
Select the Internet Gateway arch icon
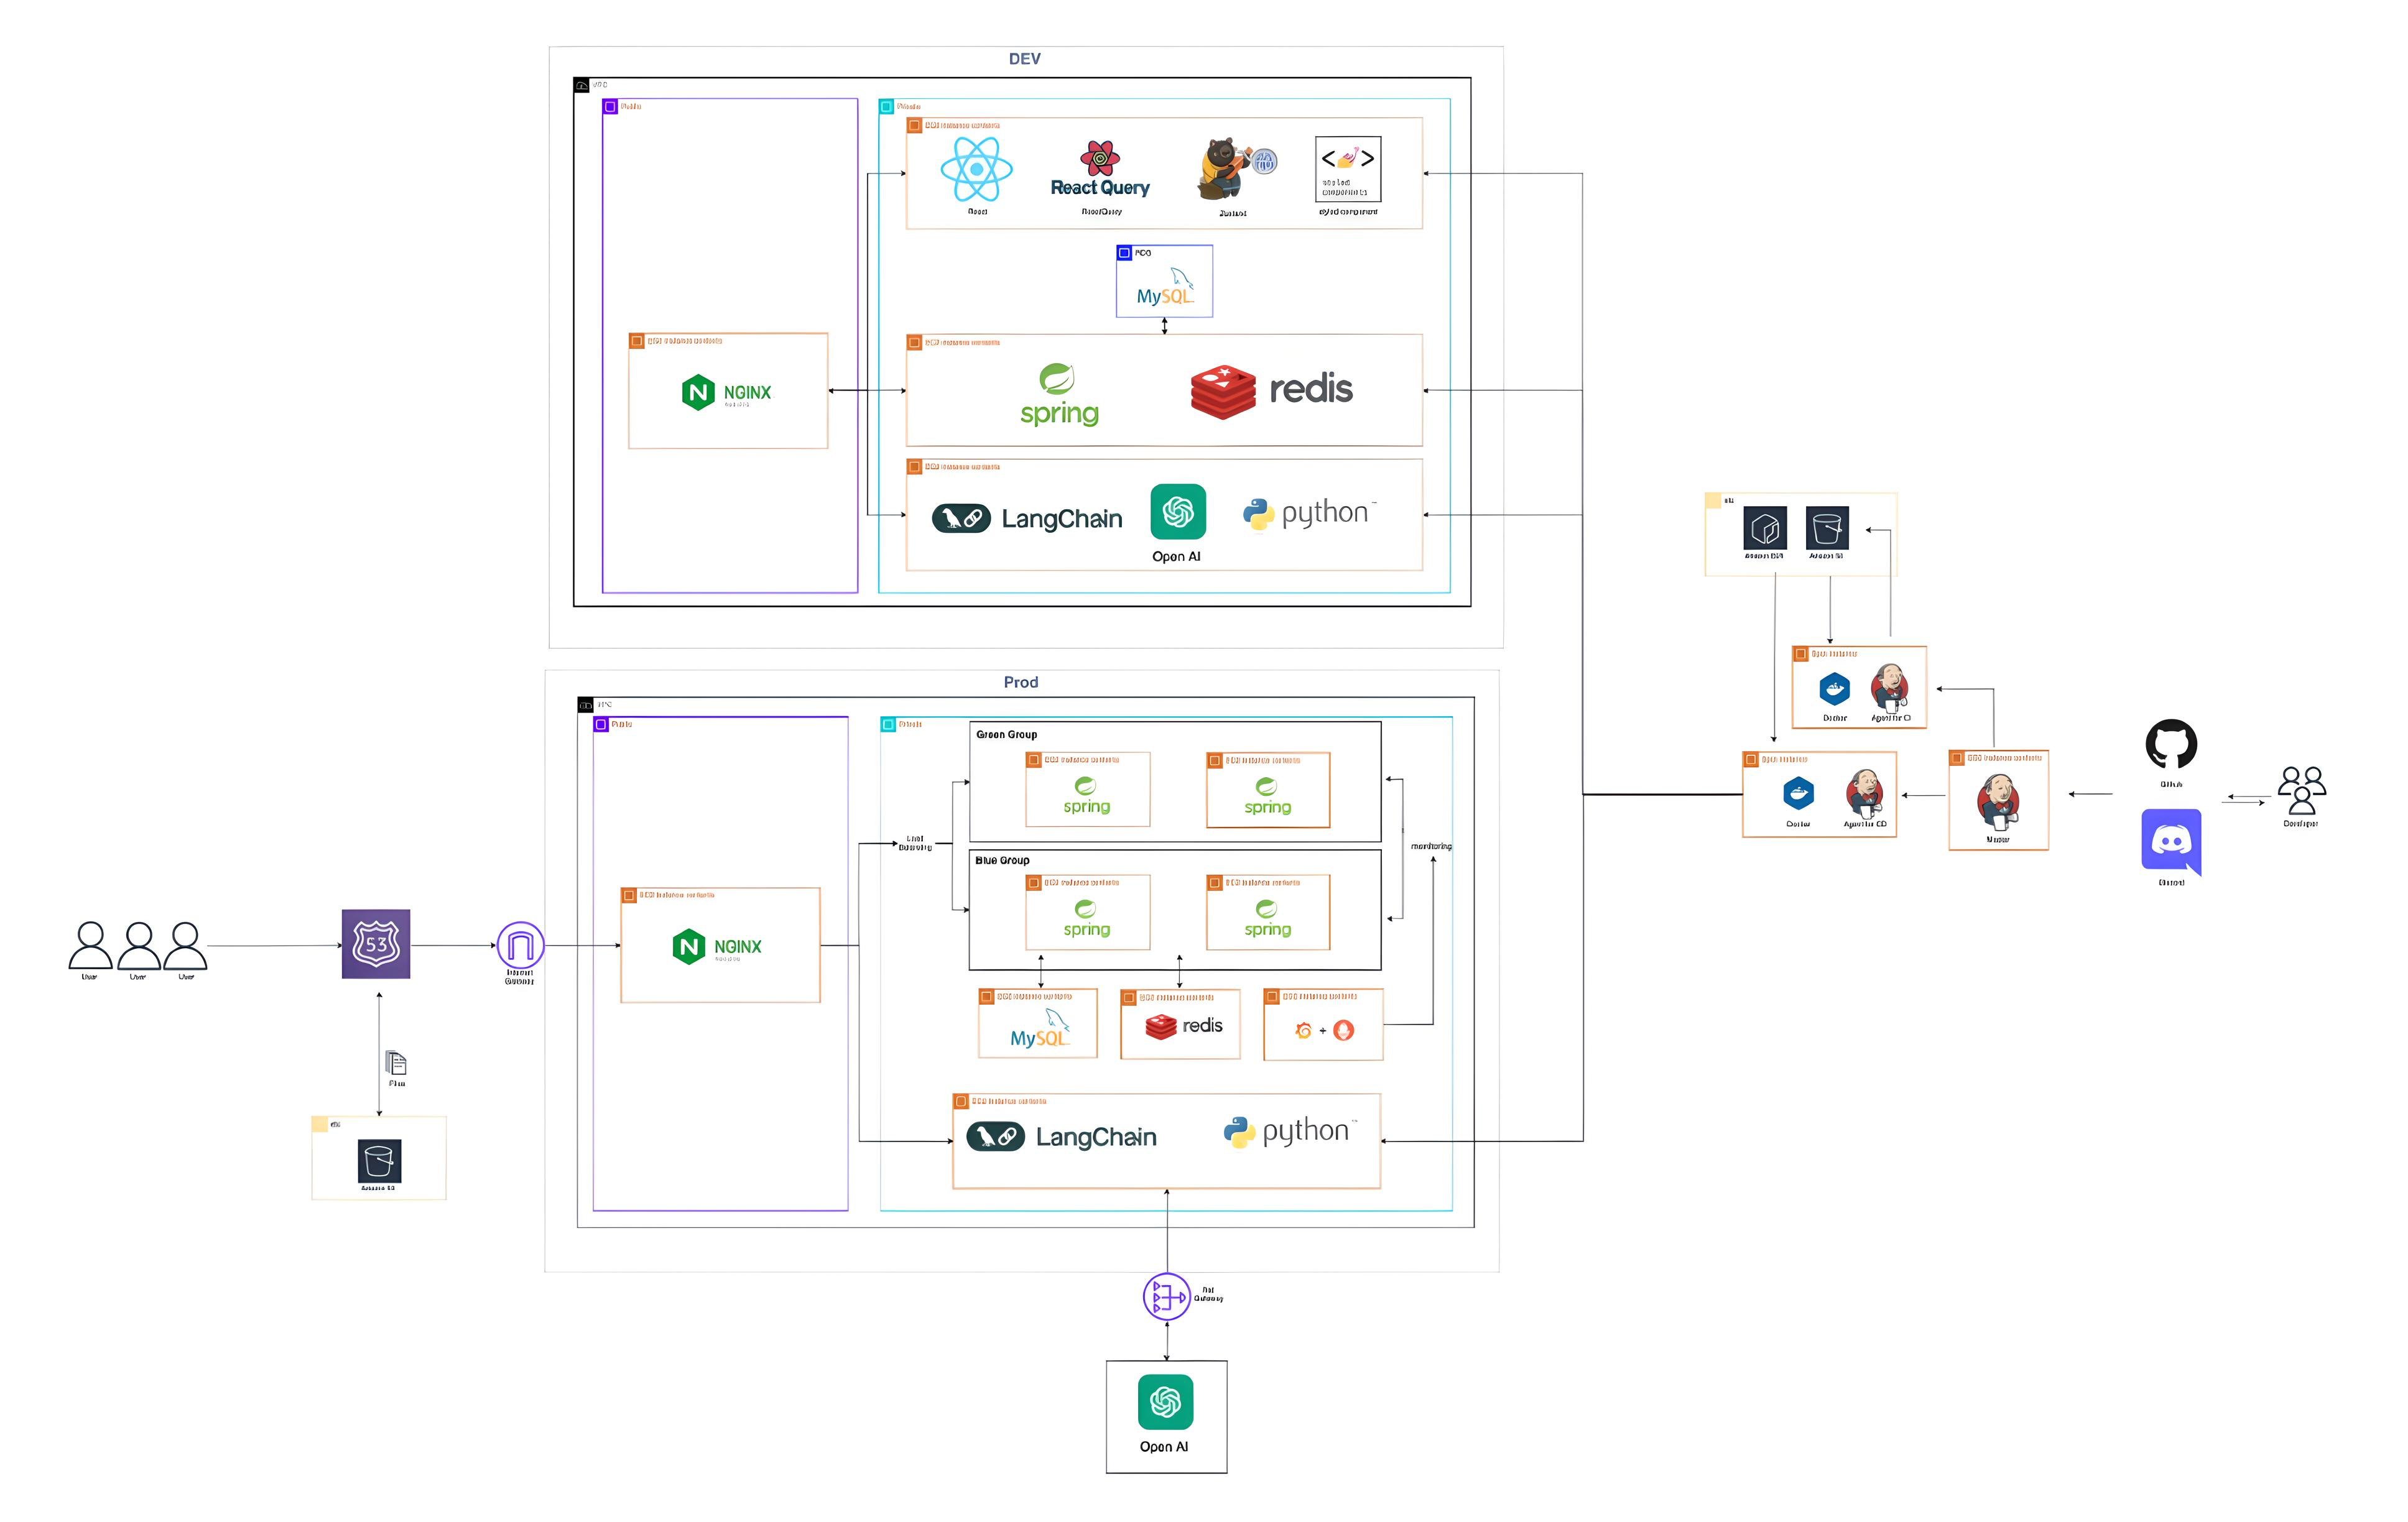click(x=520, y=945)
